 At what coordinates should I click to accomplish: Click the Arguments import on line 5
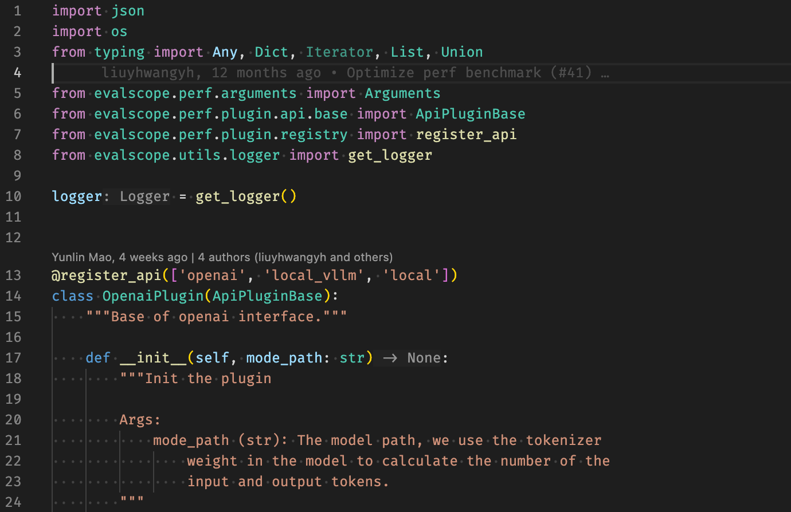coord(402,93)
